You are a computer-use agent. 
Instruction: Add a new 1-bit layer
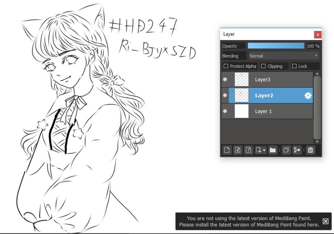[249, 150]
